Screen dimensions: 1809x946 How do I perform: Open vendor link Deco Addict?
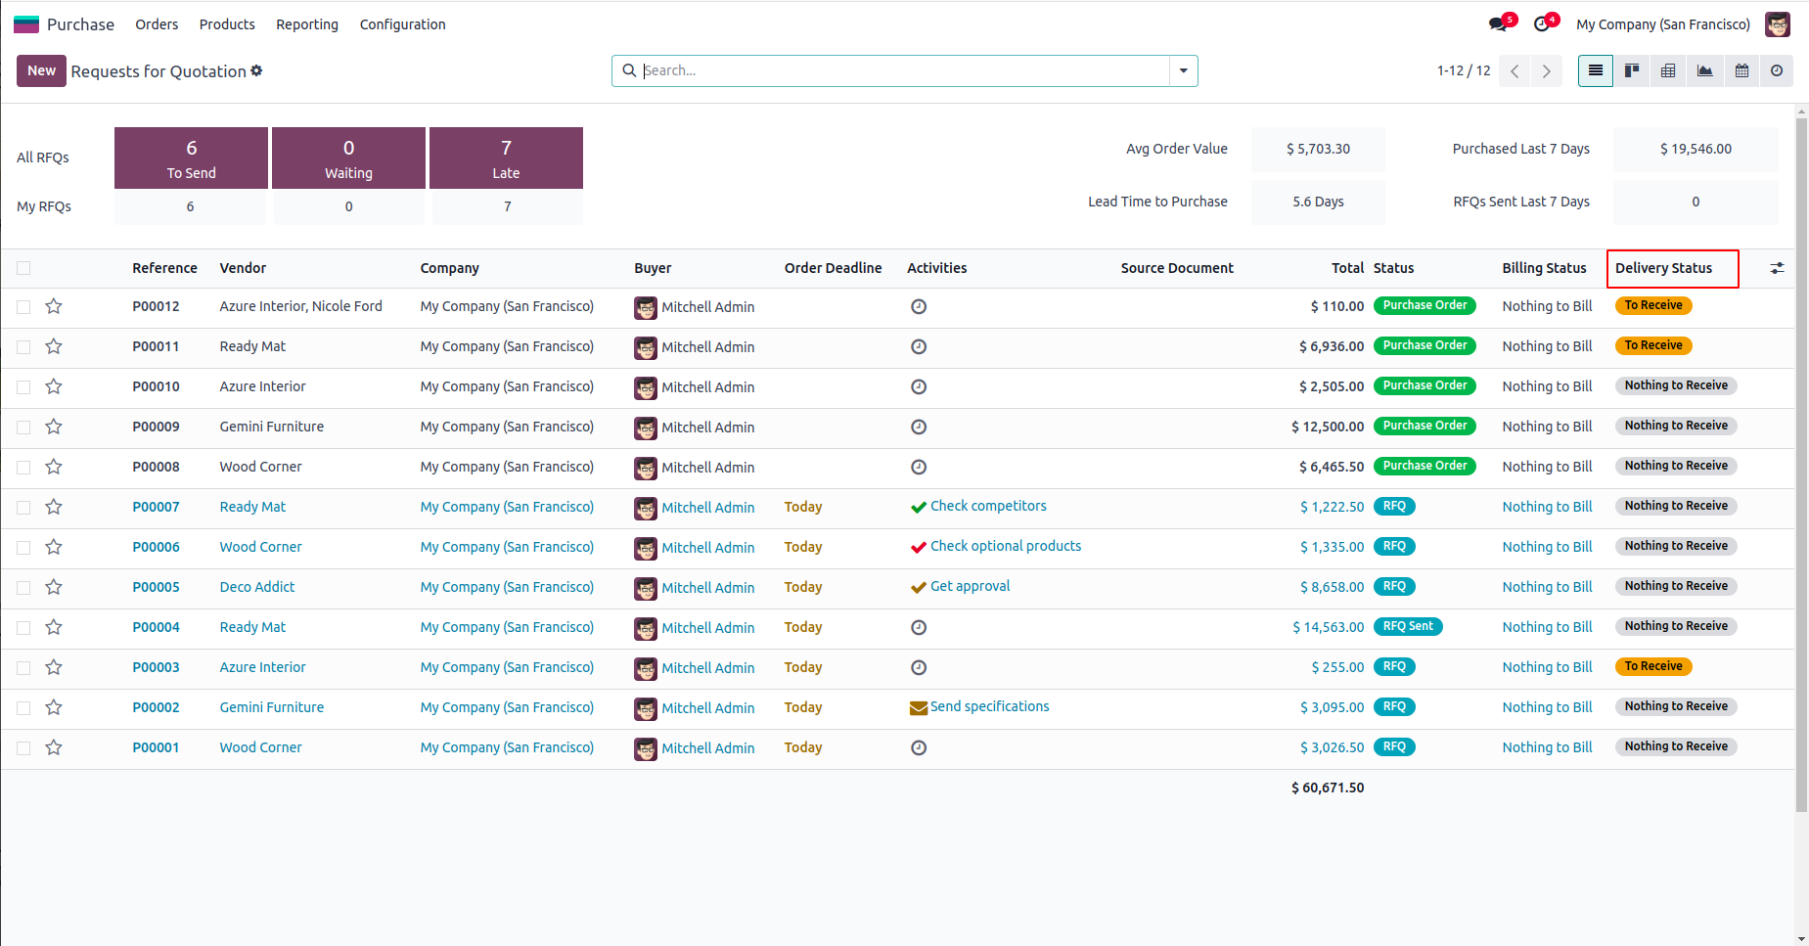tap(257, 587)
